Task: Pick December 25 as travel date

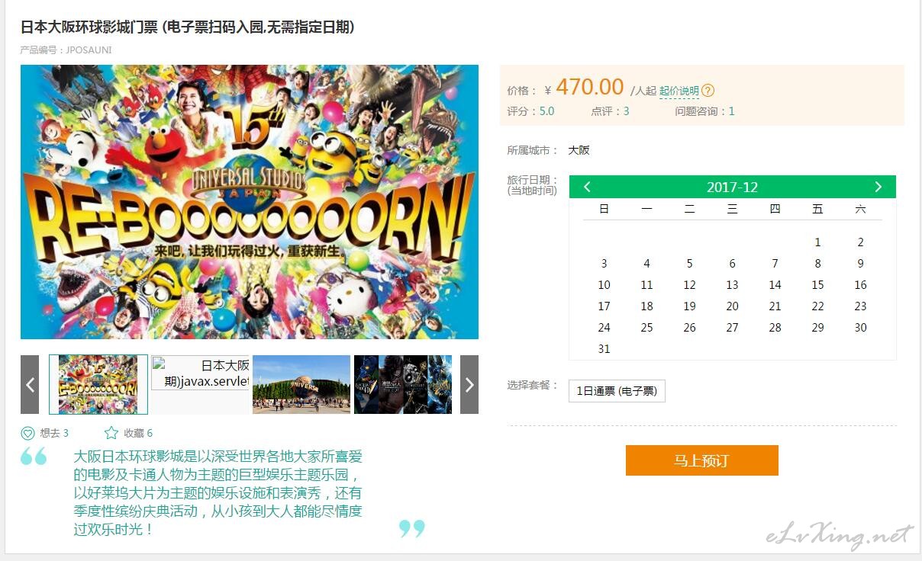Action: (646, 328)
